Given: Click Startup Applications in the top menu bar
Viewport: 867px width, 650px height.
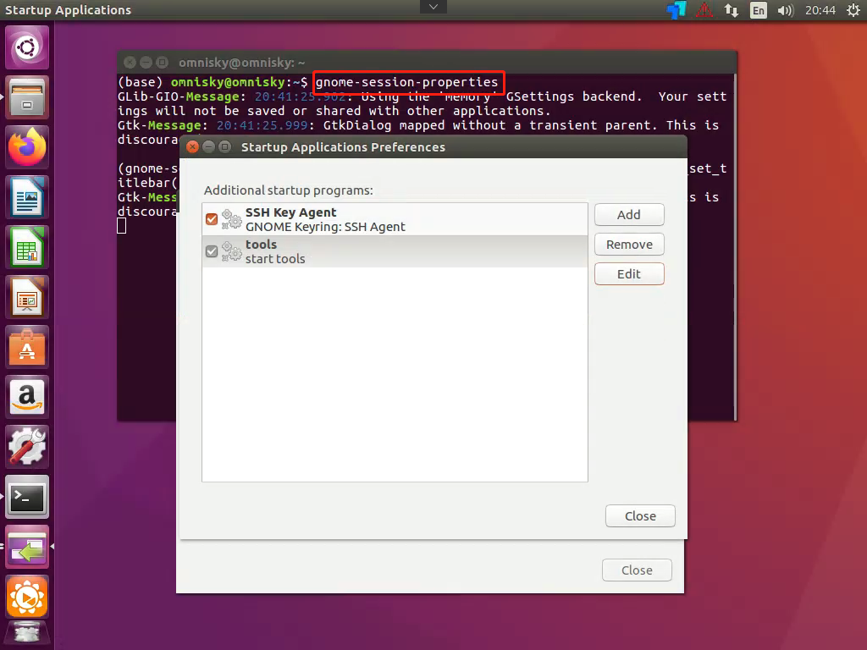Looking at the screenshot, I should click(x=68, y=9).
